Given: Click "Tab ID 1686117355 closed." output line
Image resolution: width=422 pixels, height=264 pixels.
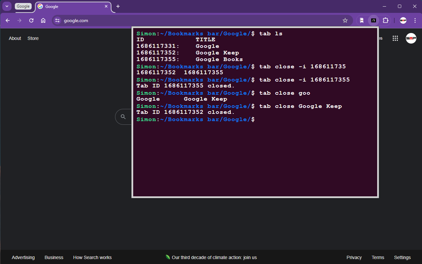Looking at the screenshot, I should [x=186, y=86].
